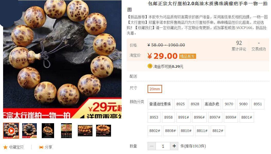This screenshot has height=154, width=271.
Task: Select color option 普通油性素珠
Action: [160, 104]
